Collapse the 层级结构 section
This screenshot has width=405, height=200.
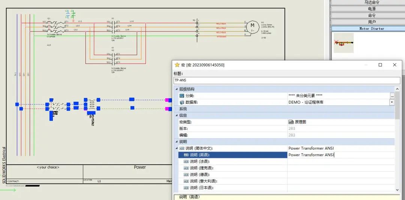(x=177, y=89)
